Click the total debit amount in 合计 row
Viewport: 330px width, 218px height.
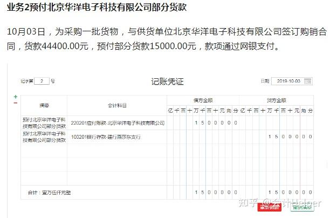pos(216,192)
